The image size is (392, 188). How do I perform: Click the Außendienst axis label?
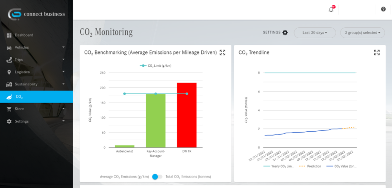tap(124, 152)
